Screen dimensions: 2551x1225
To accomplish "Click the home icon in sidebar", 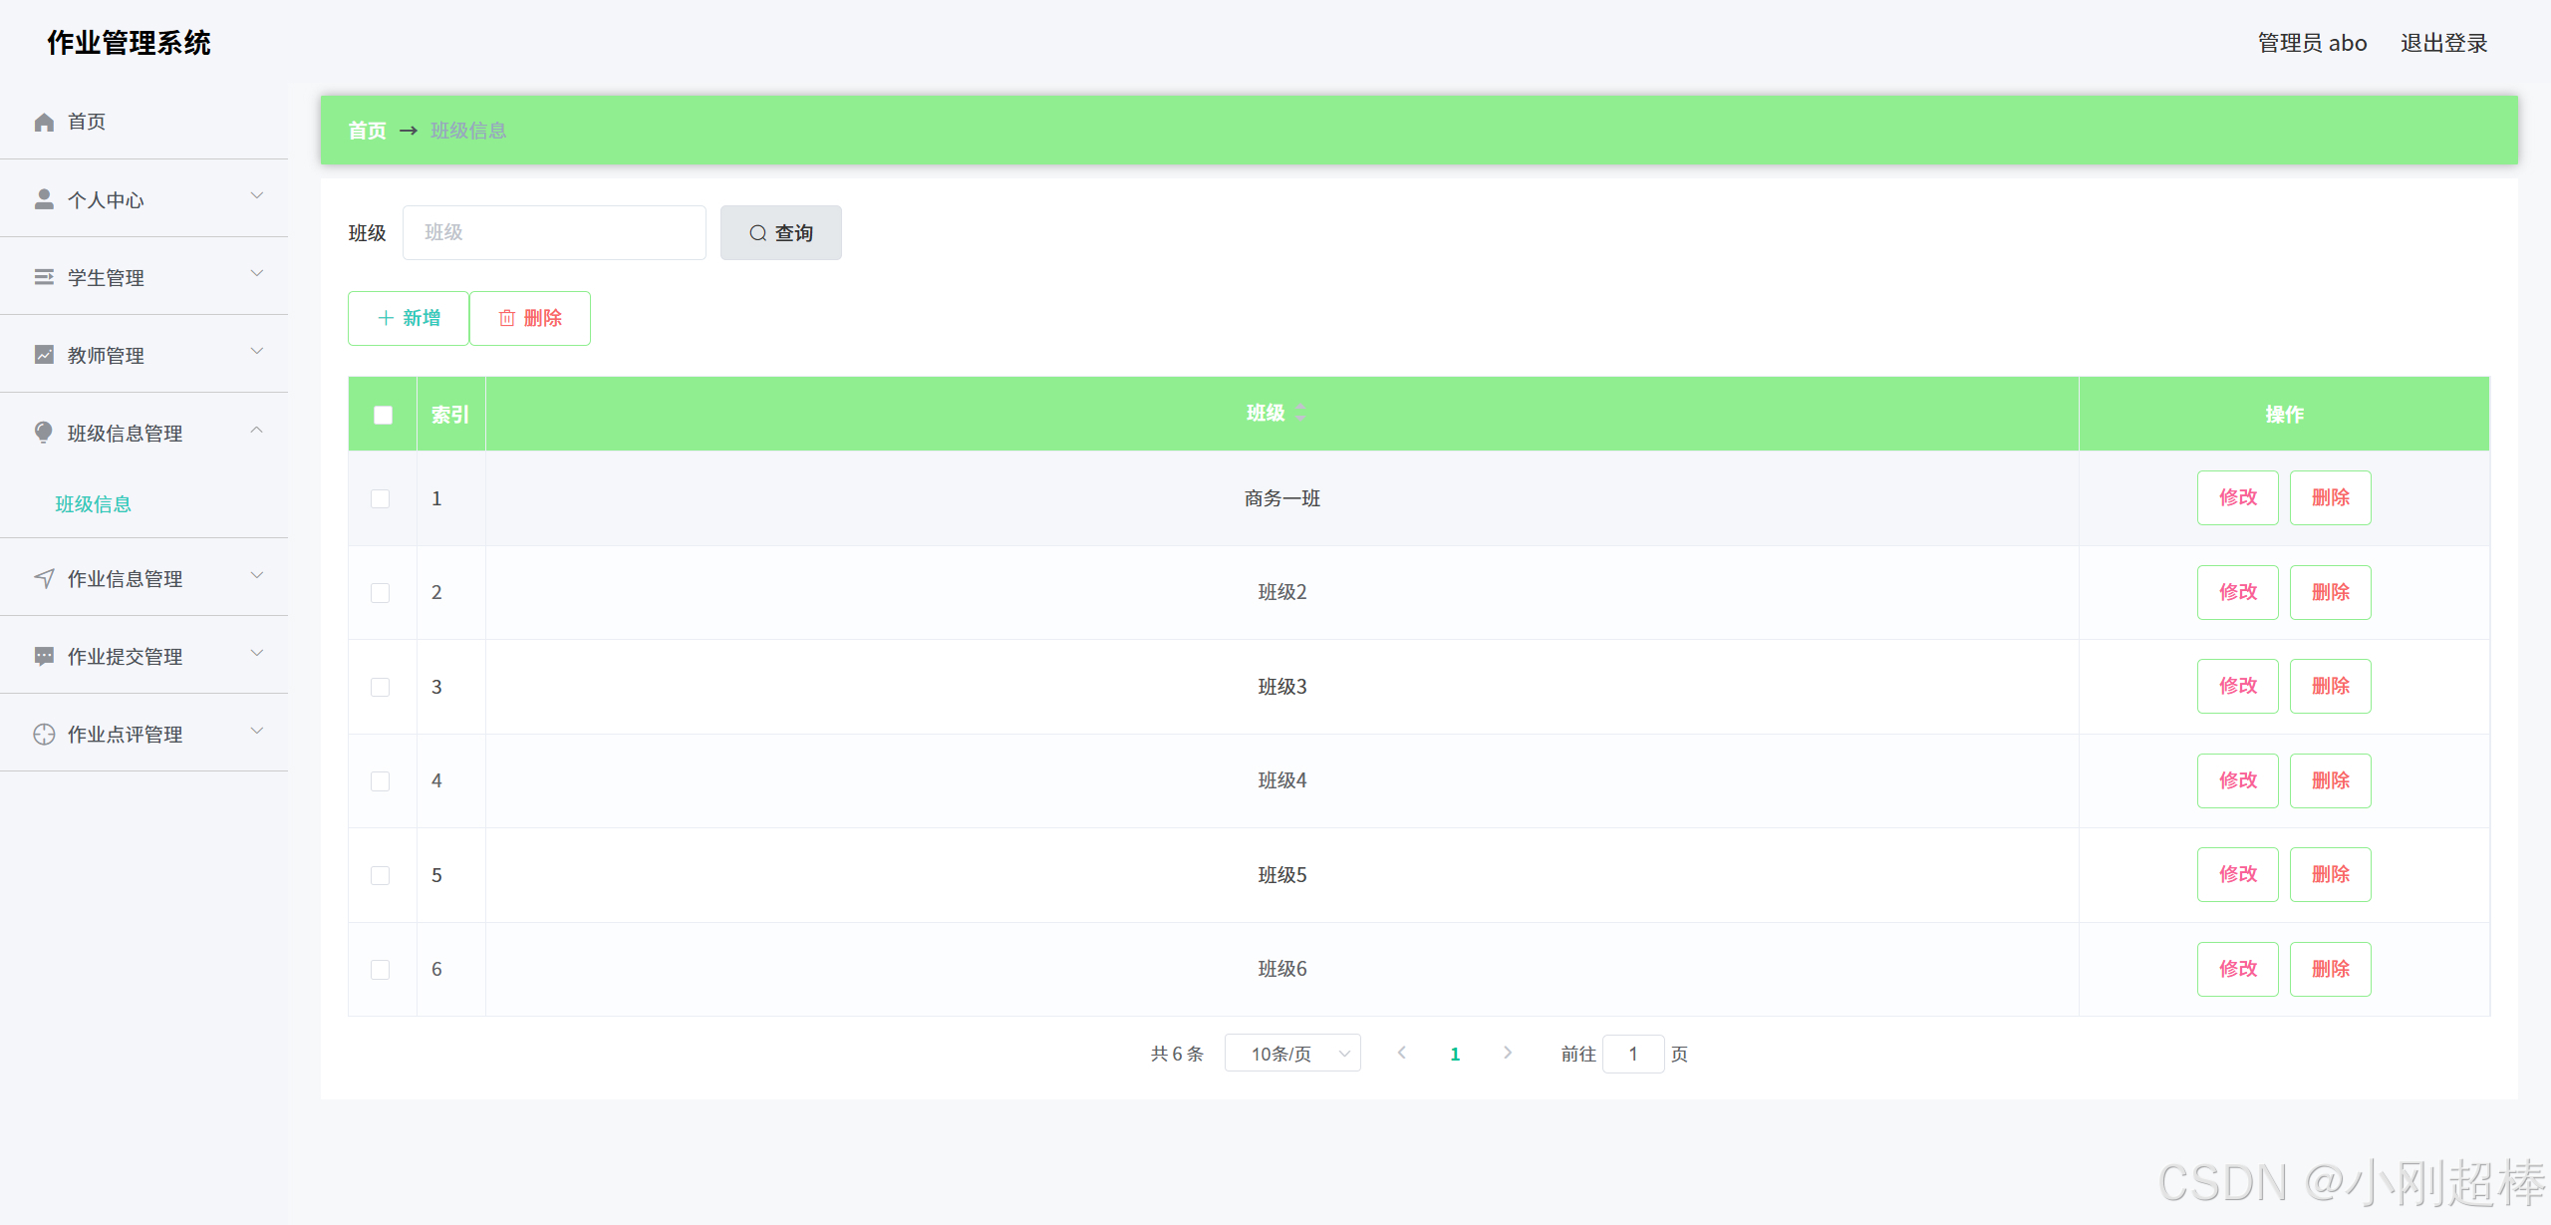I will [44, 122].
